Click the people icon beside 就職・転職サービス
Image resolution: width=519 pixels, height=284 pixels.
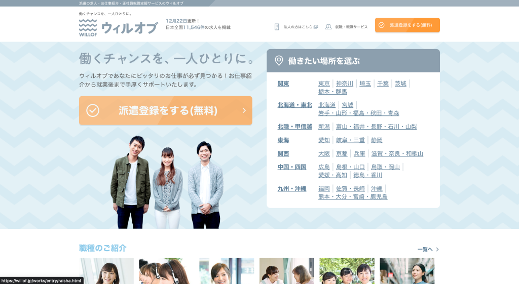[x=328, y=27]
